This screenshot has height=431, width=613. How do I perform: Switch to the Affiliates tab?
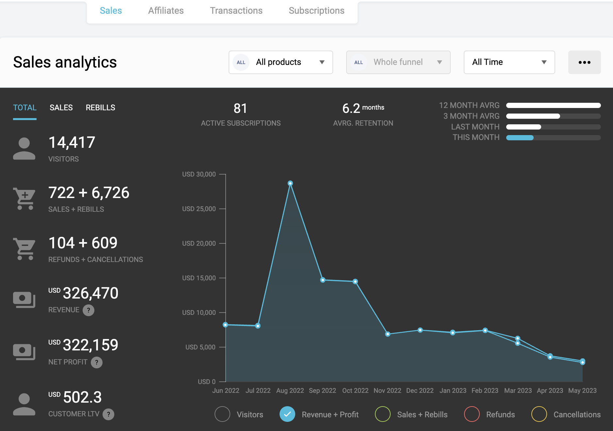166,11
